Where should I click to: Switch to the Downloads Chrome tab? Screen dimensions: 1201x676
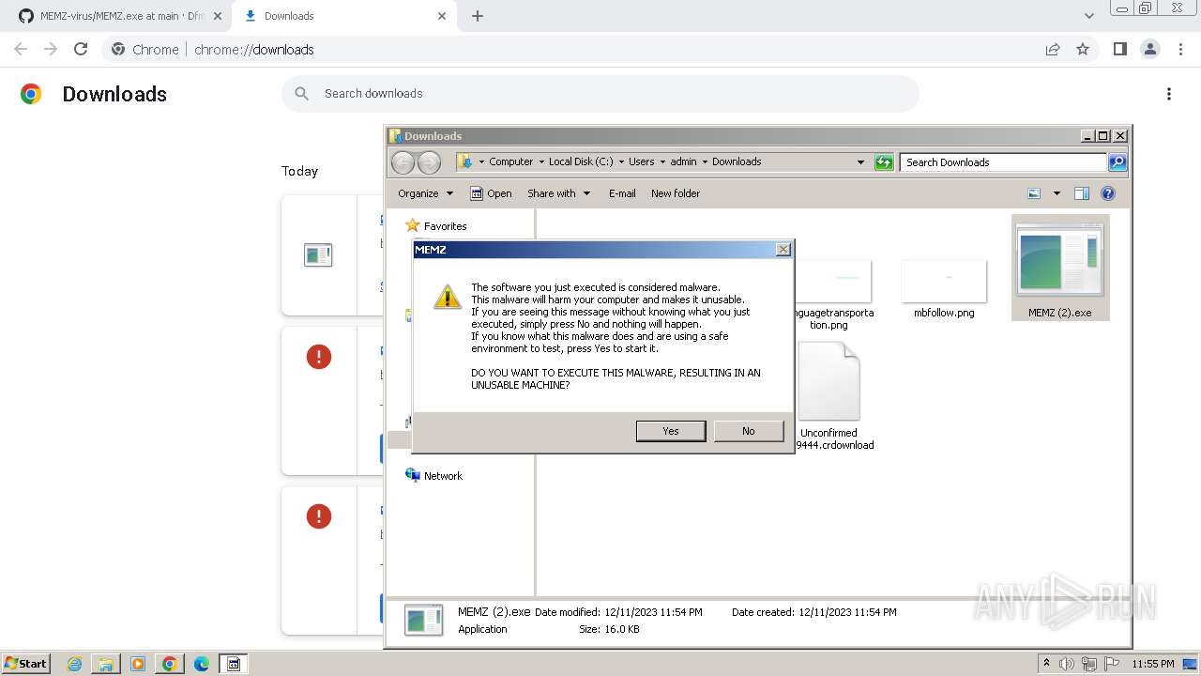click(x=344, y=17)
